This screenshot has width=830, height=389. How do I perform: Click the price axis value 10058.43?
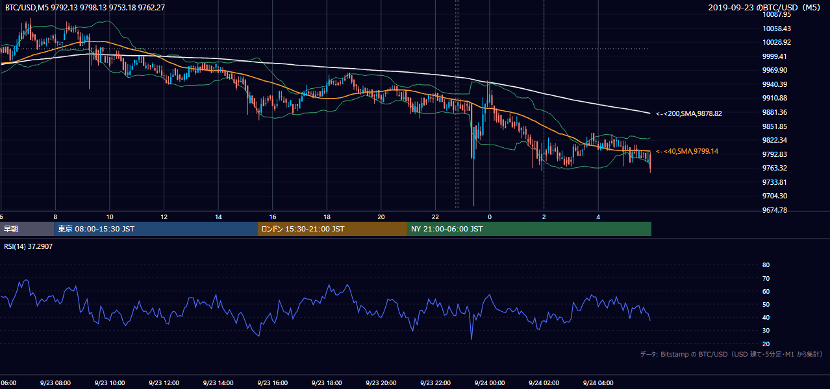(x=776, y=29)
